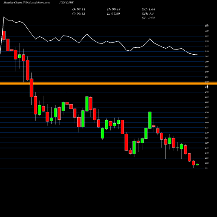This screenshot has width=217, height=217.
Task: Click the 200 price axis label
Action: pos(207,62)
